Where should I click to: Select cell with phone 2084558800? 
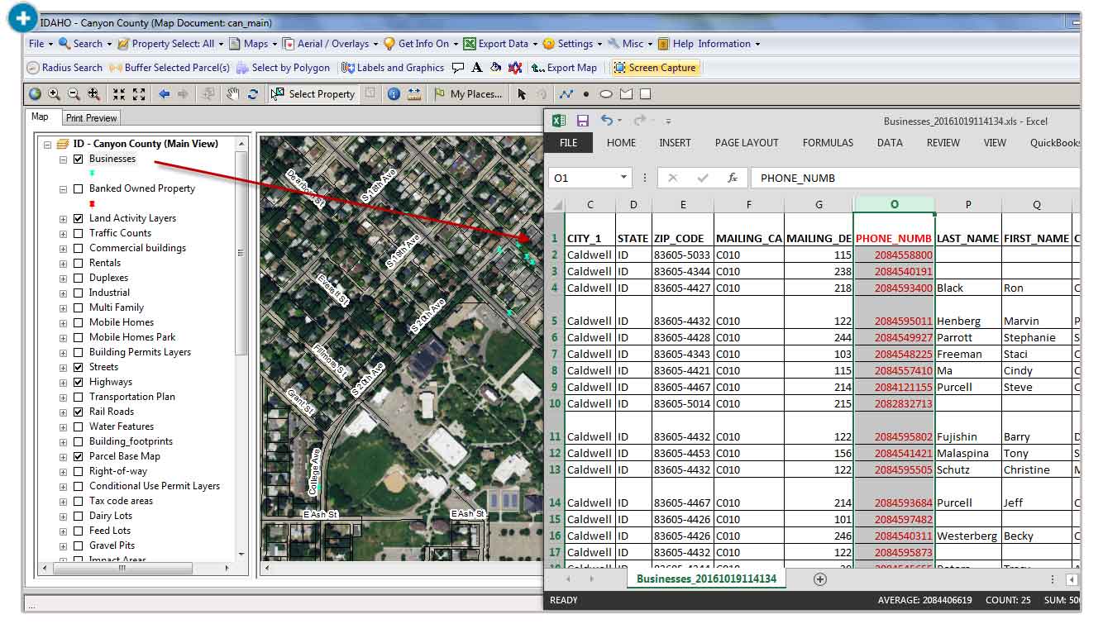pos(894,255)
